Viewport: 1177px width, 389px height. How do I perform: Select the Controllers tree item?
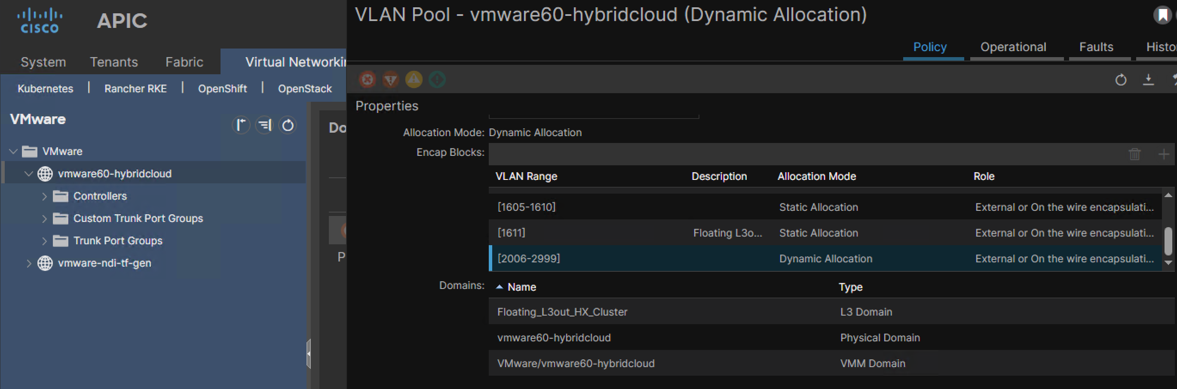[x=100, y=196]
